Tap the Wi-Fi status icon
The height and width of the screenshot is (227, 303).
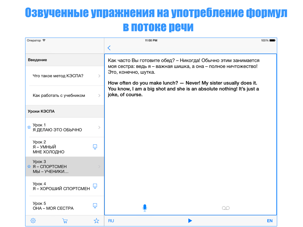tap(44, 40)
